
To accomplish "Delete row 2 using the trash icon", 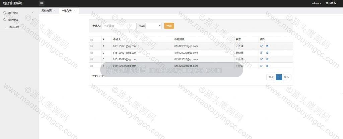I will [267, 53].
